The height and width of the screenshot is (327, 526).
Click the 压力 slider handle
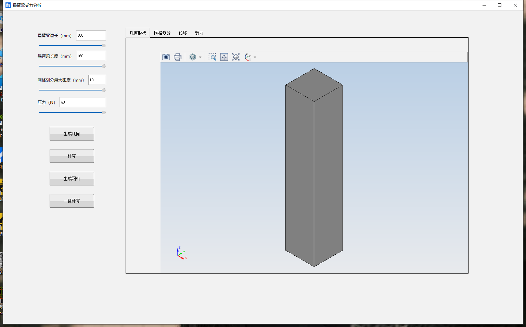pyautogui.click(x=104, y=112)
